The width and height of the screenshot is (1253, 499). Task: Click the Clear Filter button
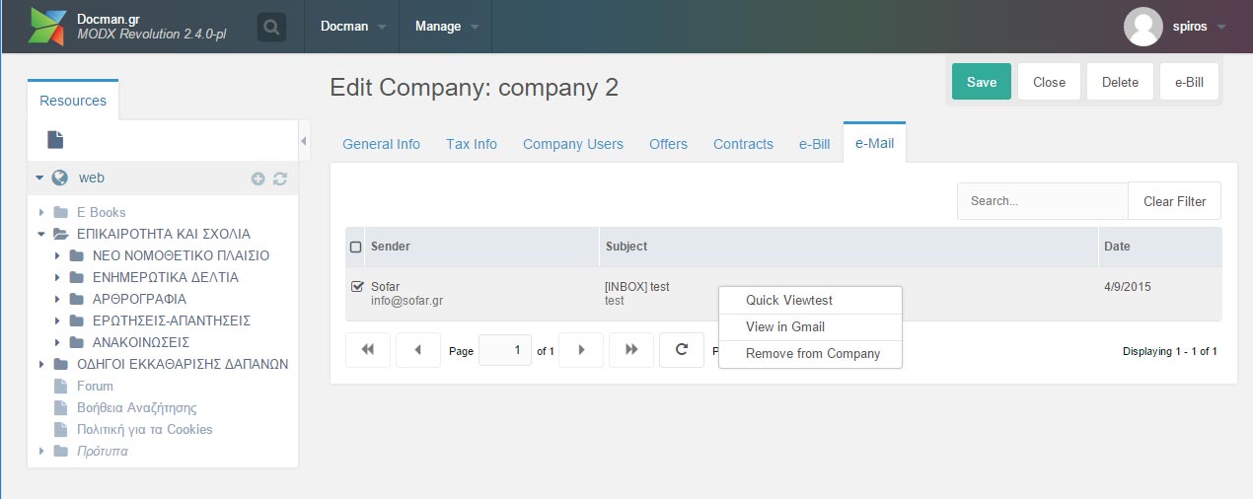(x=1174, y=201)
